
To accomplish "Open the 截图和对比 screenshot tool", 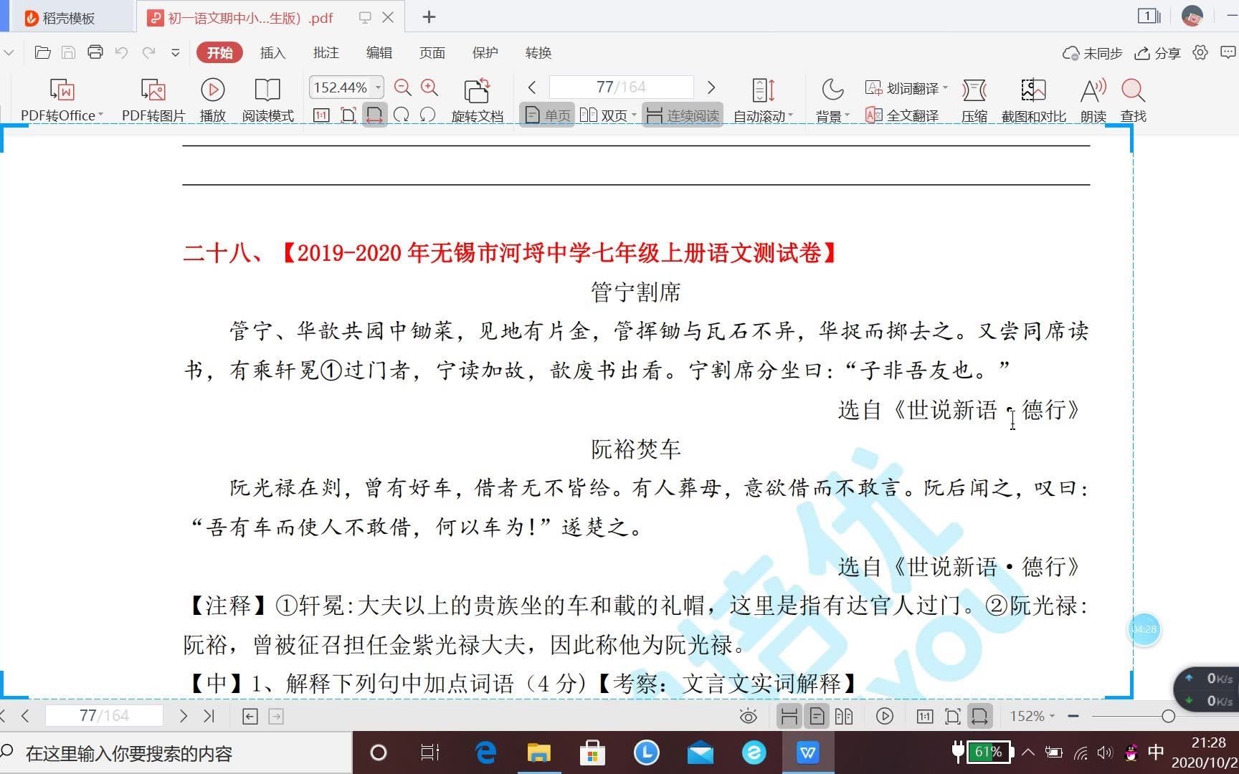I will pyautogui.click(x=1033, y=100).
